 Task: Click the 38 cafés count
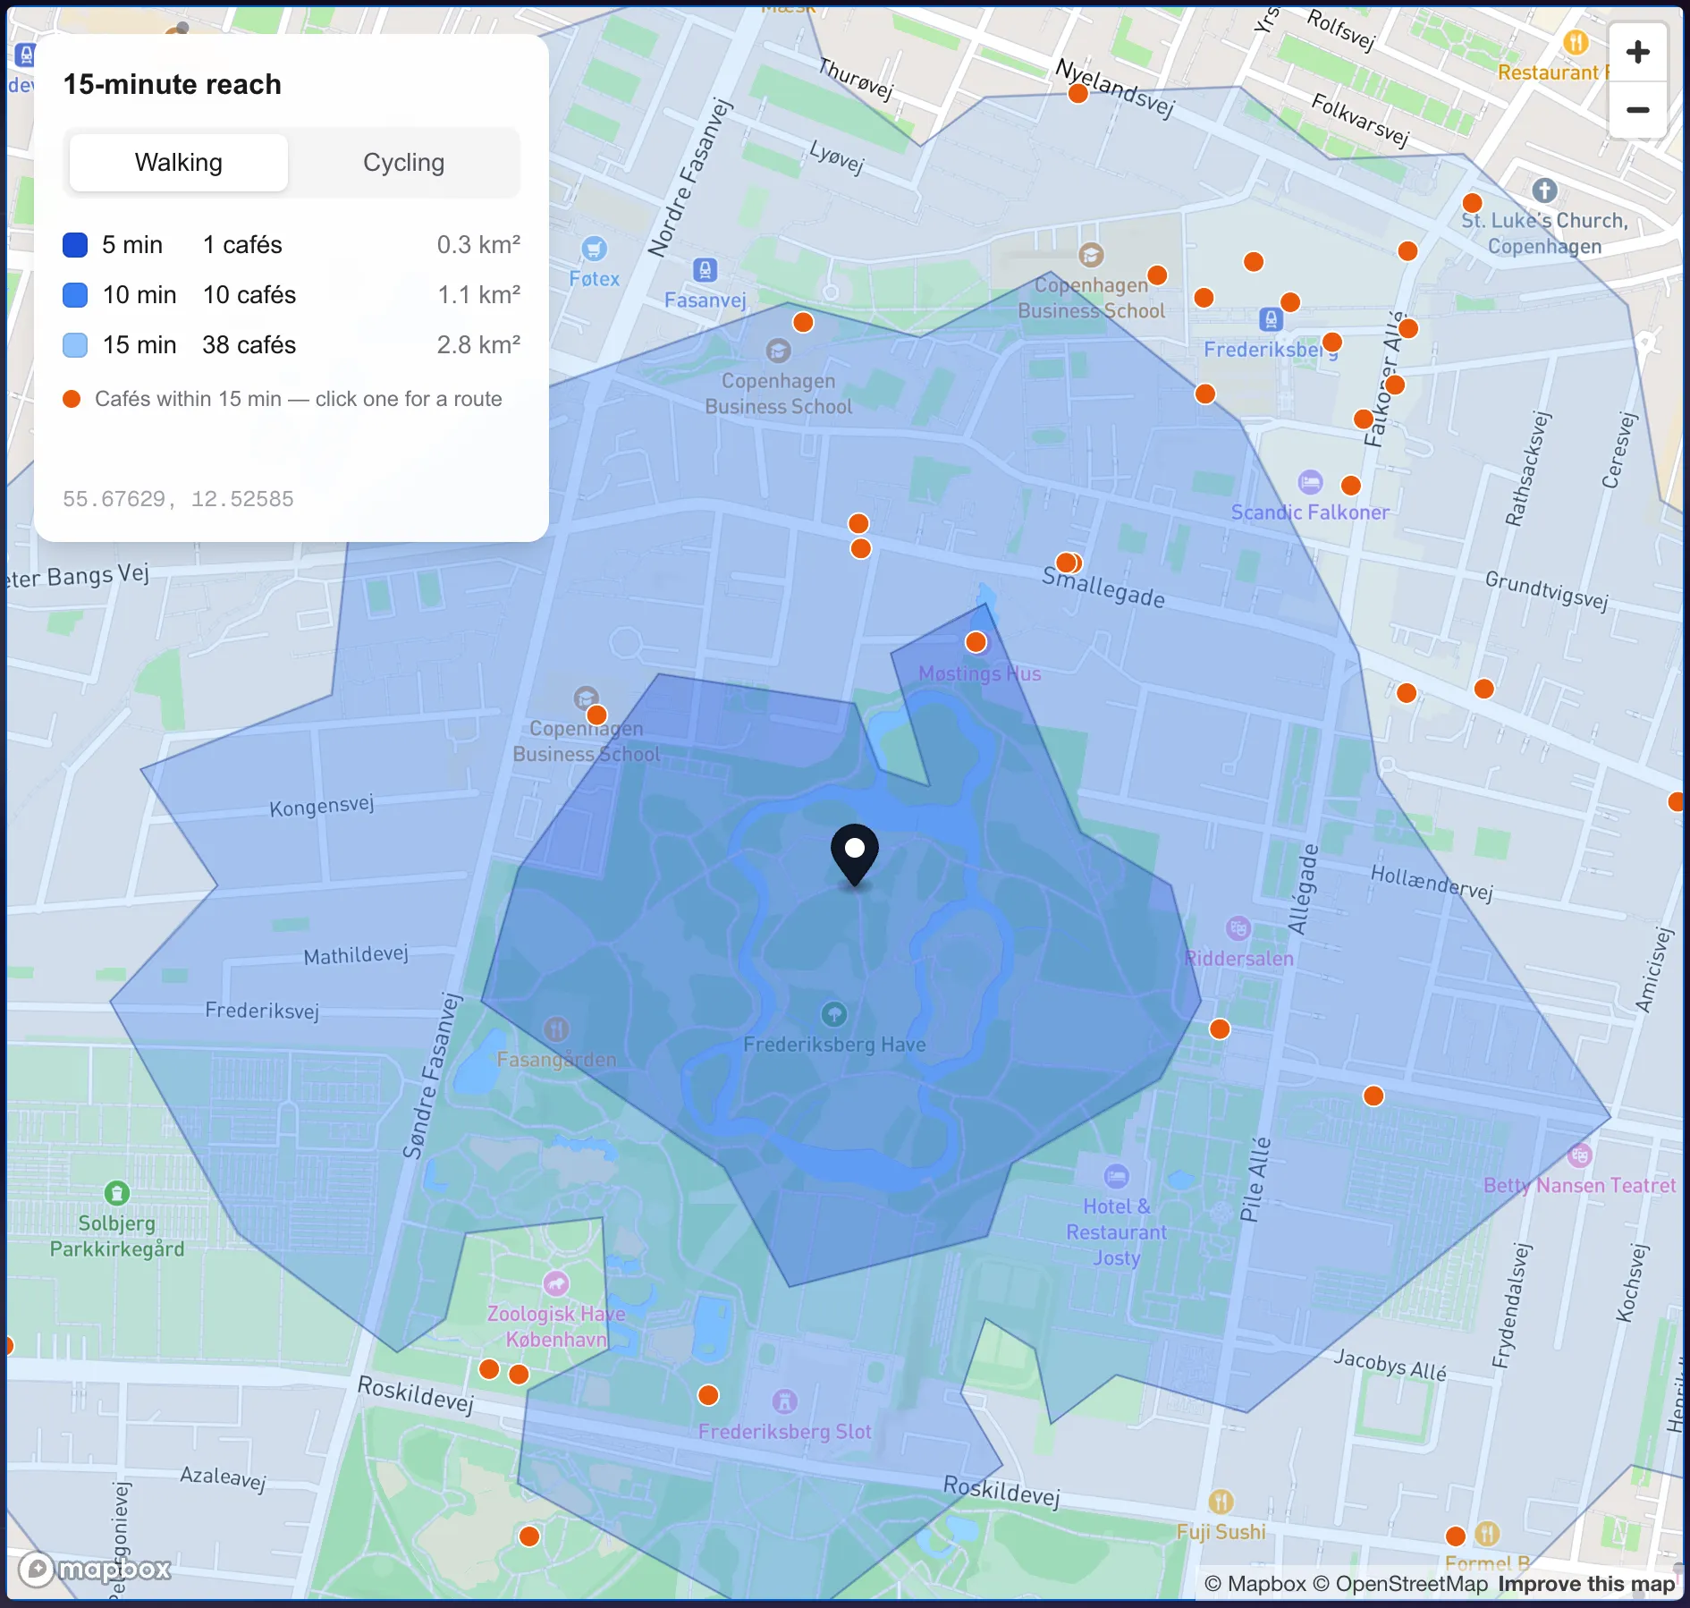coord(249,345)
